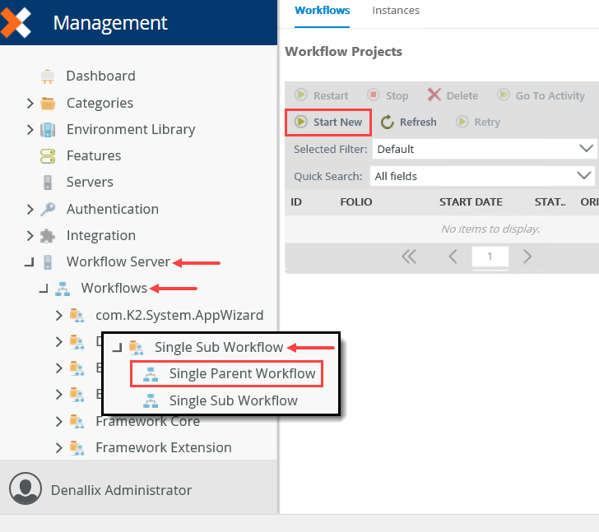Screen dimensions: 599x532
Task: Go to next page arrow
Action: tap(527, 257)
